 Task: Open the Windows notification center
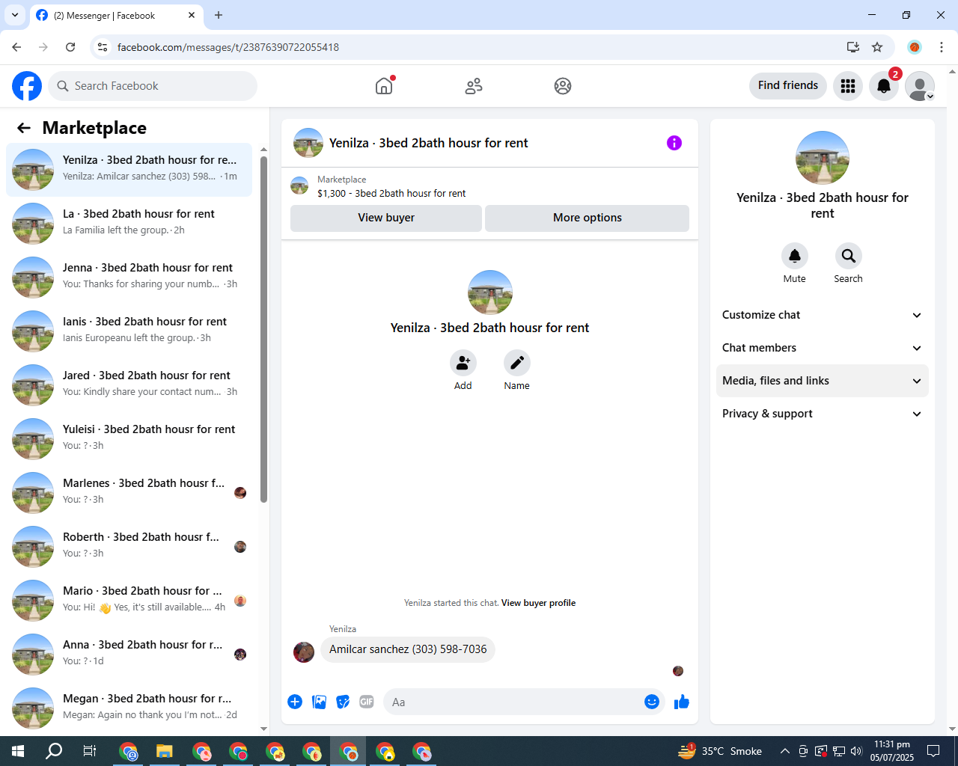933,751
